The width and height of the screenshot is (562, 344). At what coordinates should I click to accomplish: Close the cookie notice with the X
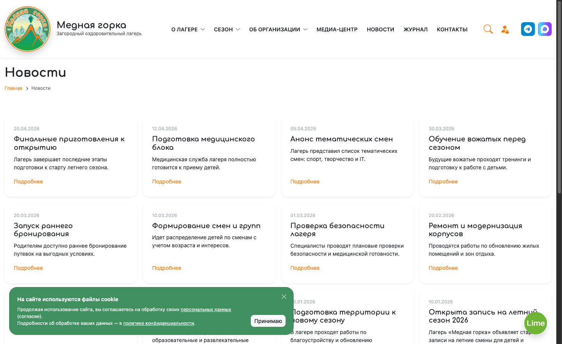(284, 297)
